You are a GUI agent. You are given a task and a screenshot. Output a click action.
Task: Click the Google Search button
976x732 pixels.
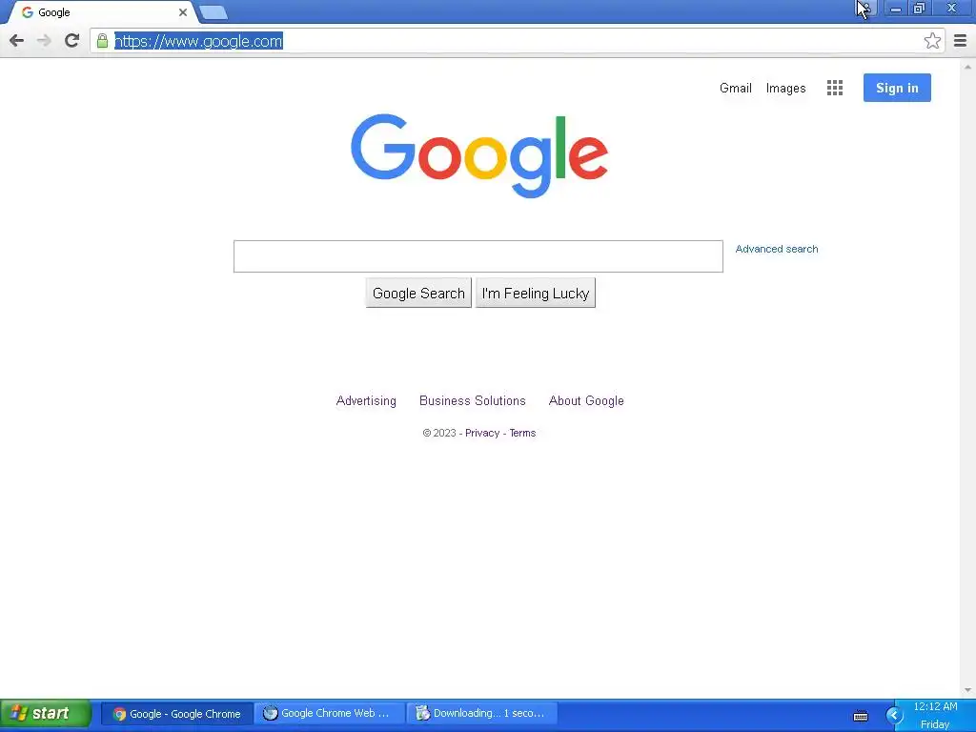click(x=418, y=294)
